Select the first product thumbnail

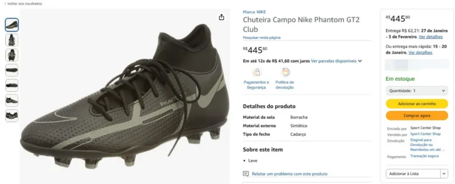tap(12, 25)
